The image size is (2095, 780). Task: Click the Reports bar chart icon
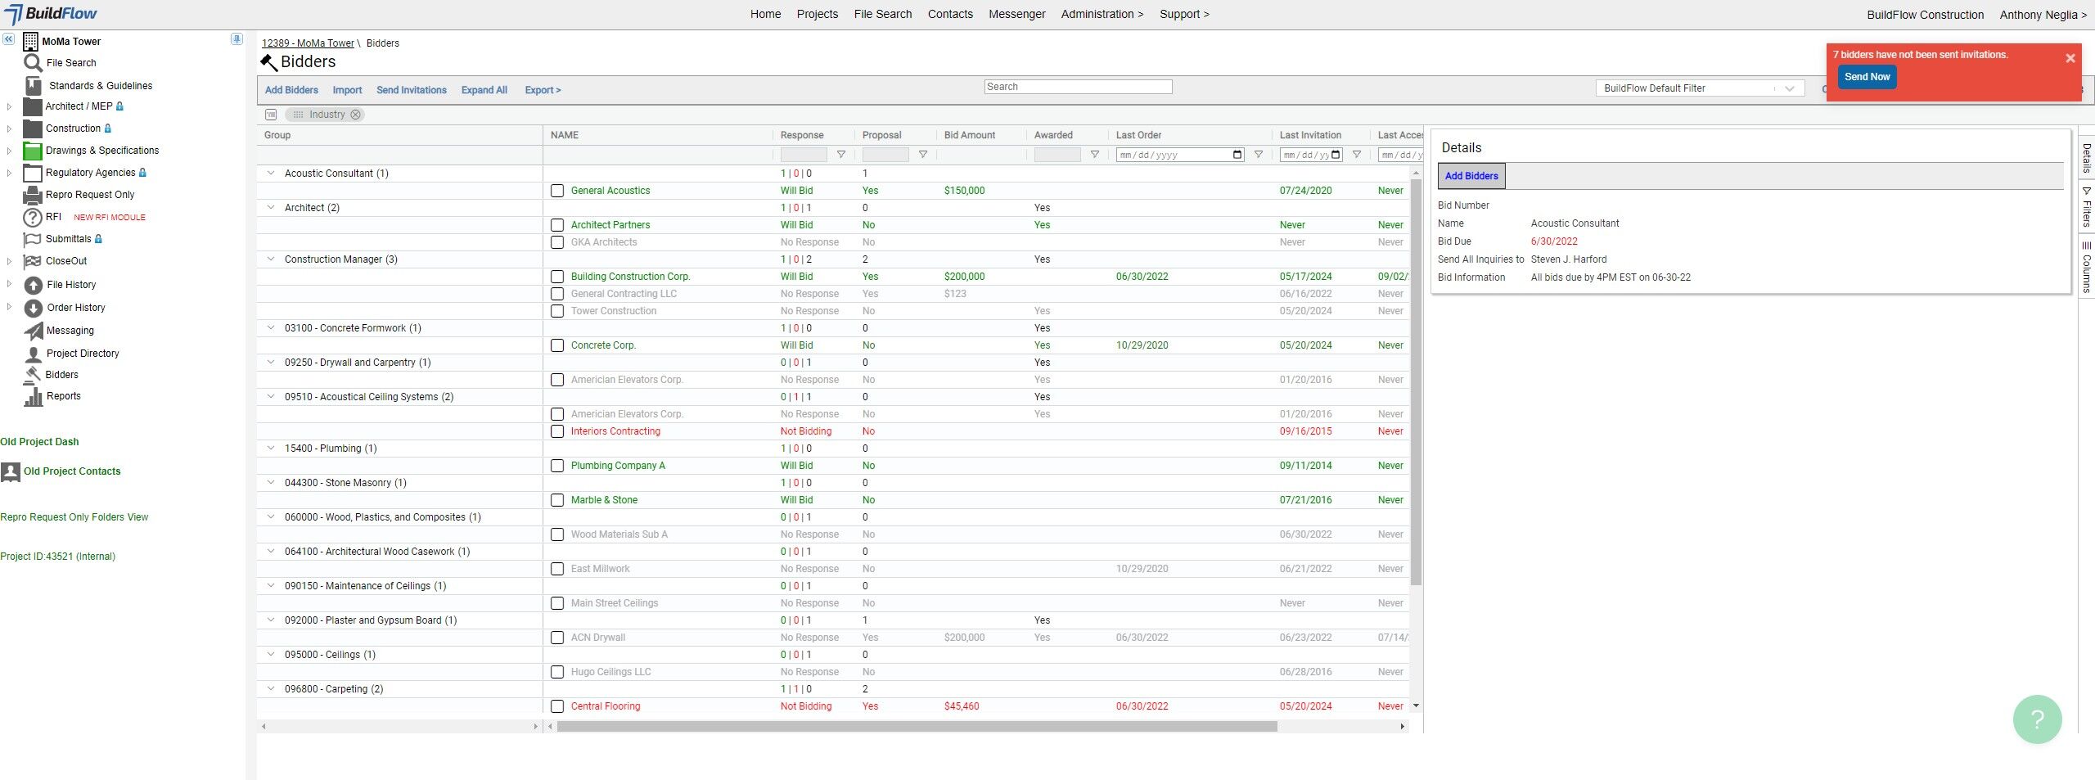coord(33,396)
